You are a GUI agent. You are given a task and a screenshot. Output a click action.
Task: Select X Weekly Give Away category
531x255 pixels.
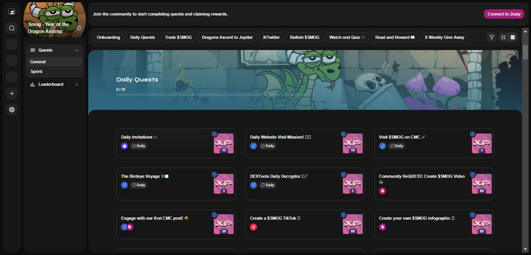[444, 37]
